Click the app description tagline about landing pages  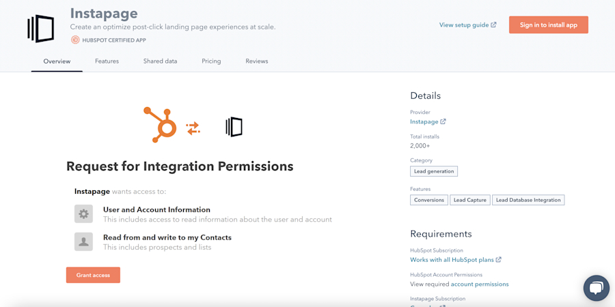(173, 27)
